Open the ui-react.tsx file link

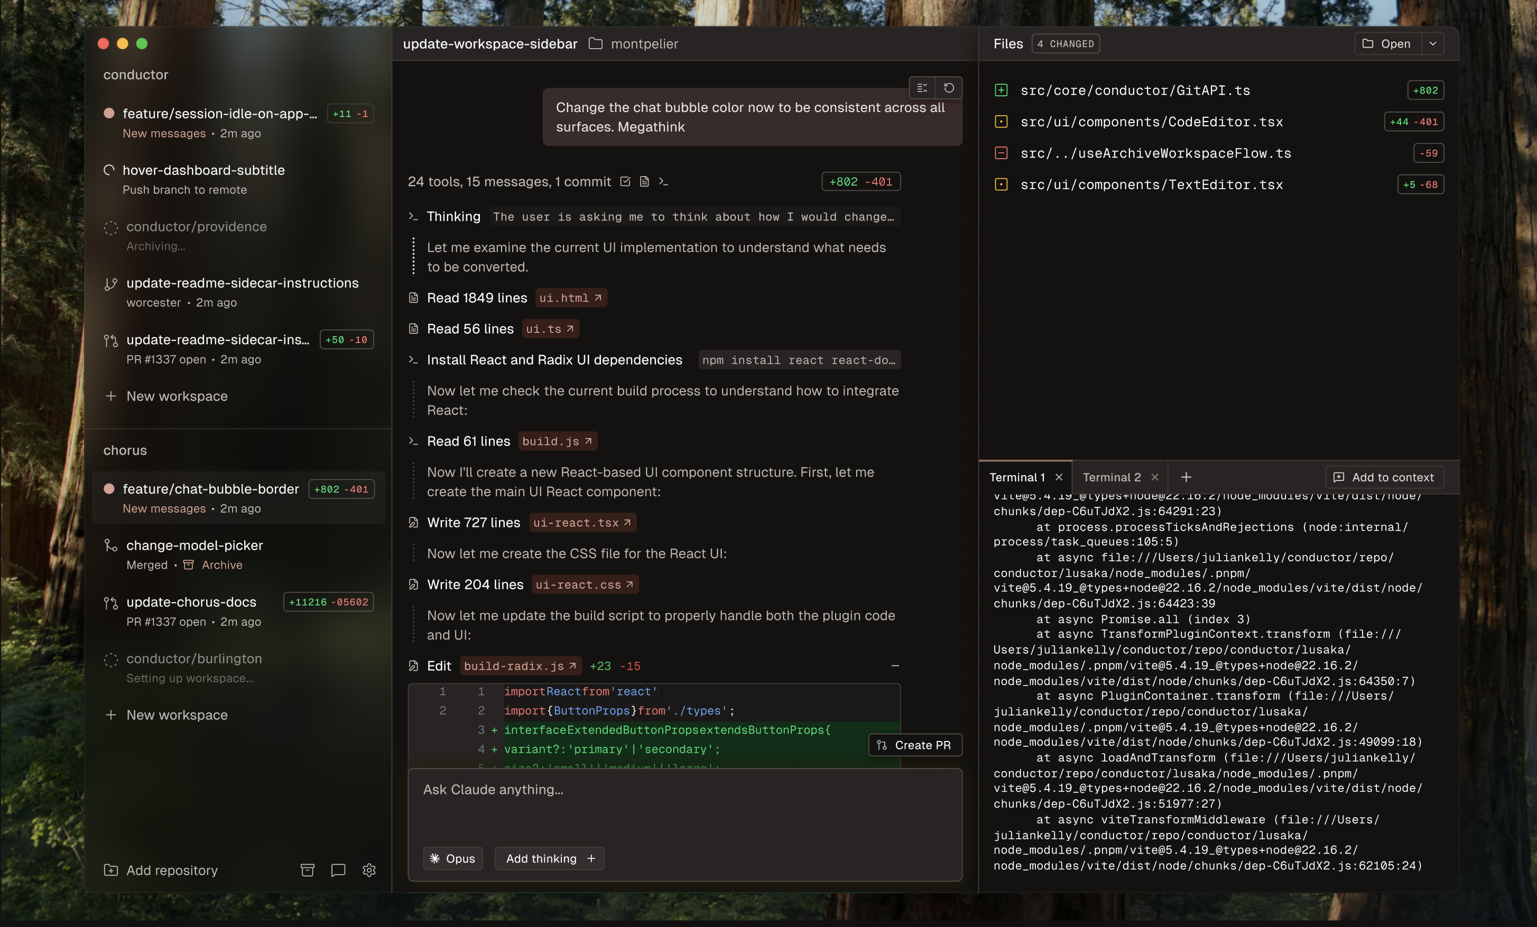point(582,523)
